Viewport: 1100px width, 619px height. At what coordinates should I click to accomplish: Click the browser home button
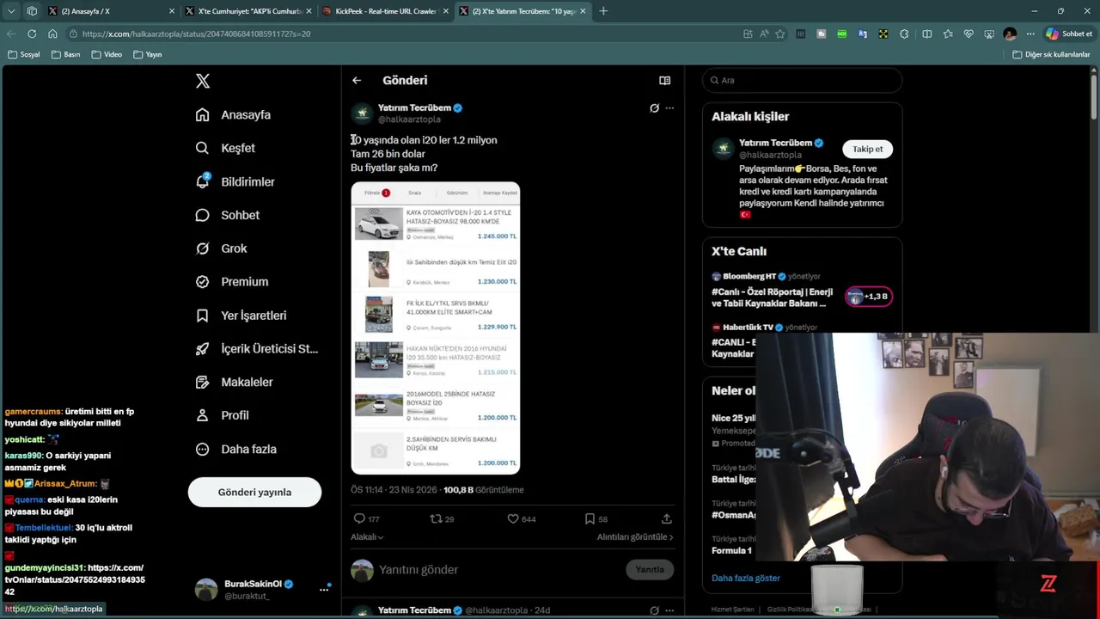52,34
